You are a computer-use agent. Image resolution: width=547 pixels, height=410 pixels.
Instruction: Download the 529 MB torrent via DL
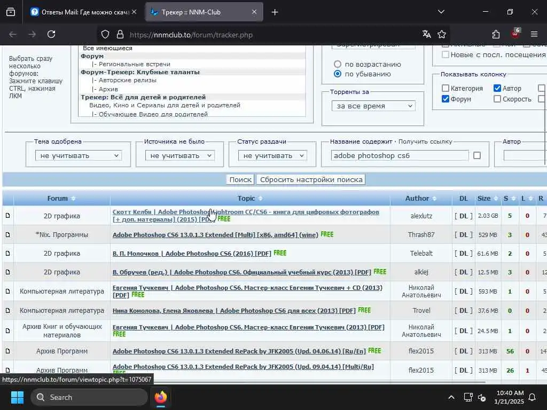pos(463,235)
